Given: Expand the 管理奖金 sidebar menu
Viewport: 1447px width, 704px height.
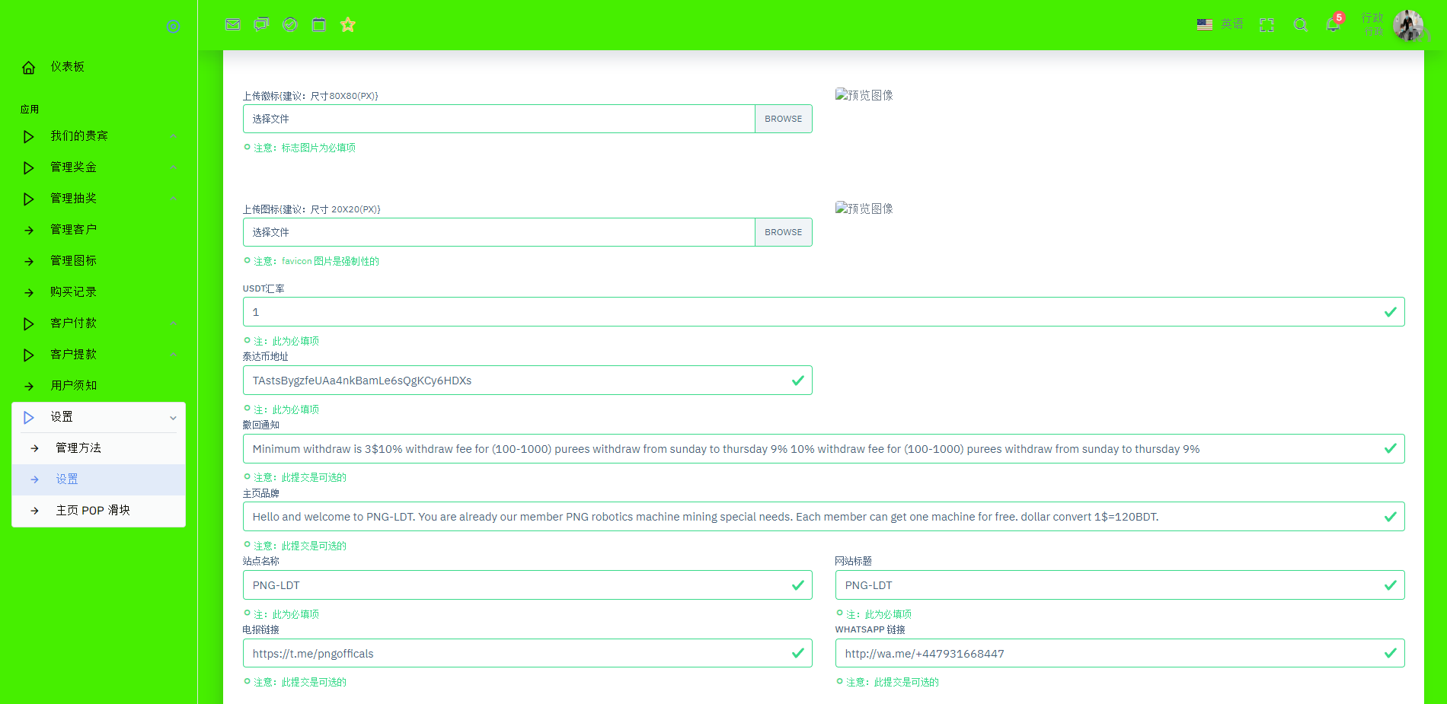Looking at the screenshot, I should click(x=98, y=167).
